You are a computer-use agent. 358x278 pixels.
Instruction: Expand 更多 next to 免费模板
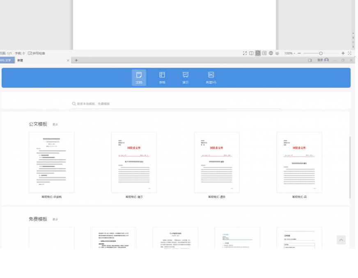click(x=55, y=219)
